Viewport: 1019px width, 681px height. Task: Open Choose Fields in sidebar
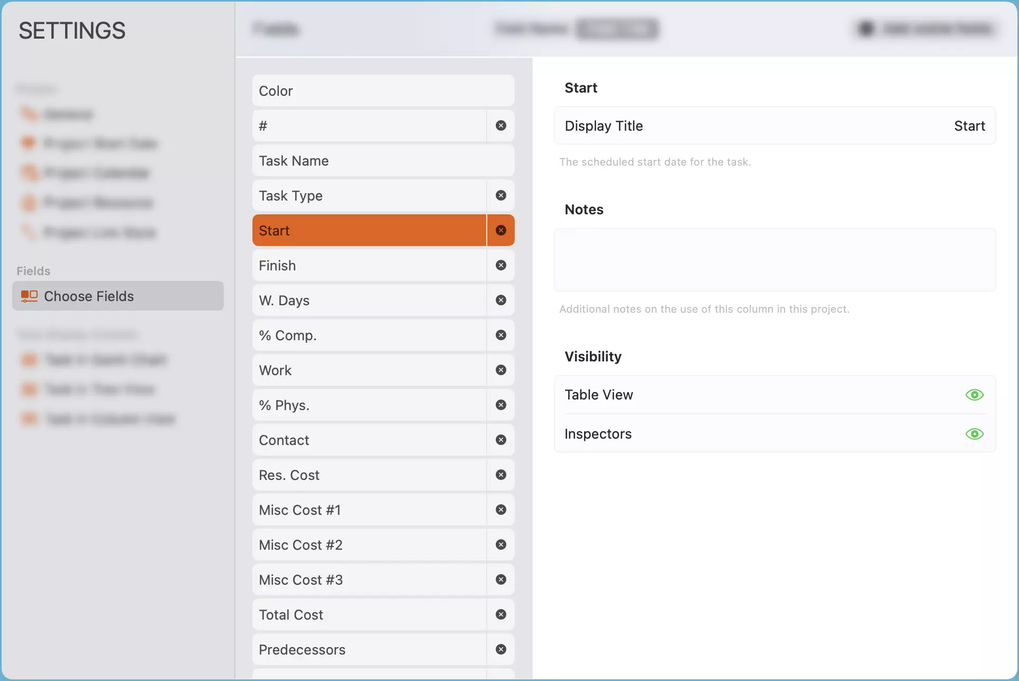click(x=117, y=296)
